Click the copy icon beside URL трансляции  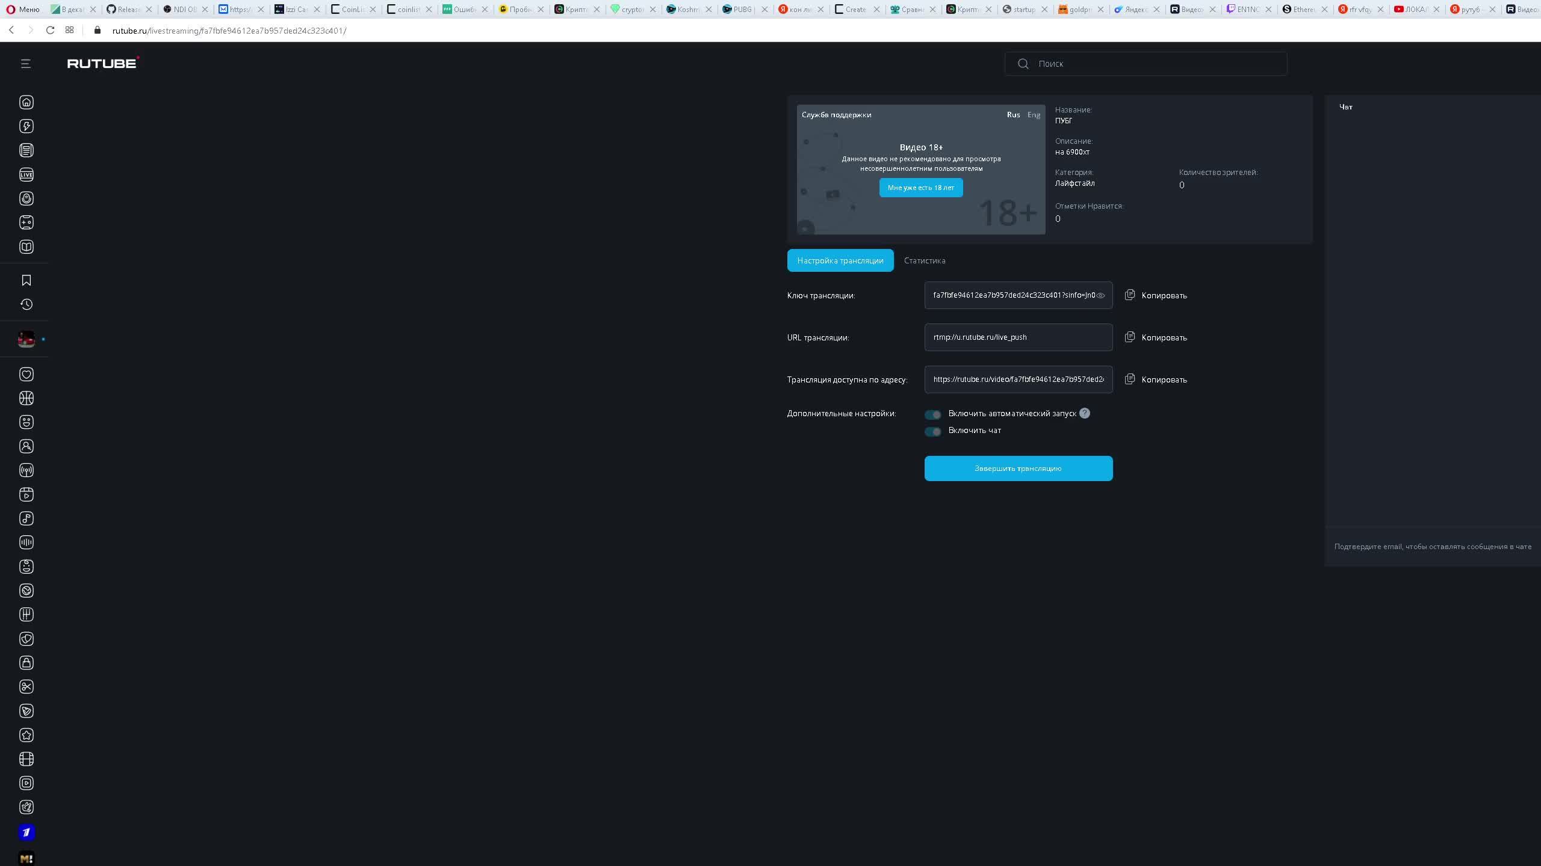[x=1130, y=337]
